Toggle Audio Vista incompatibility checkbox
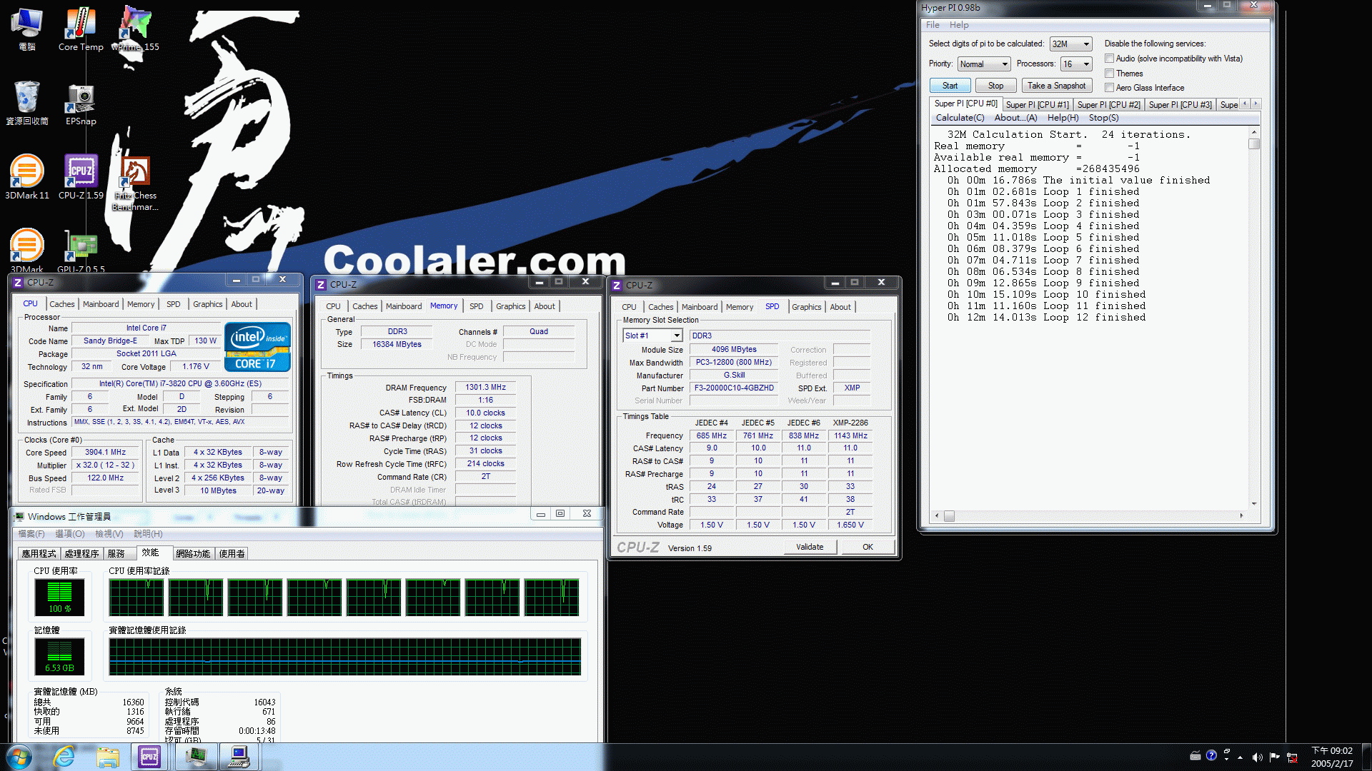This screenshot has width=1372, height=771. (x=1109, y=59)
